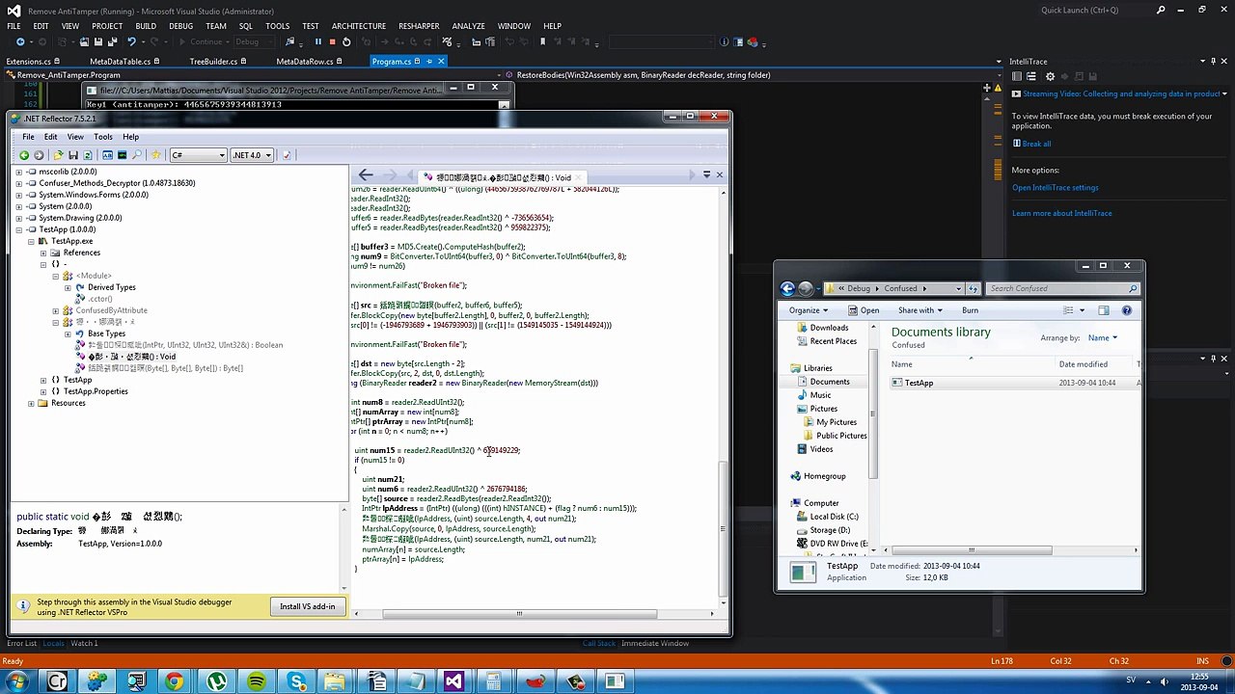Open the RESHARPER menu in Visual Studio

419,26
